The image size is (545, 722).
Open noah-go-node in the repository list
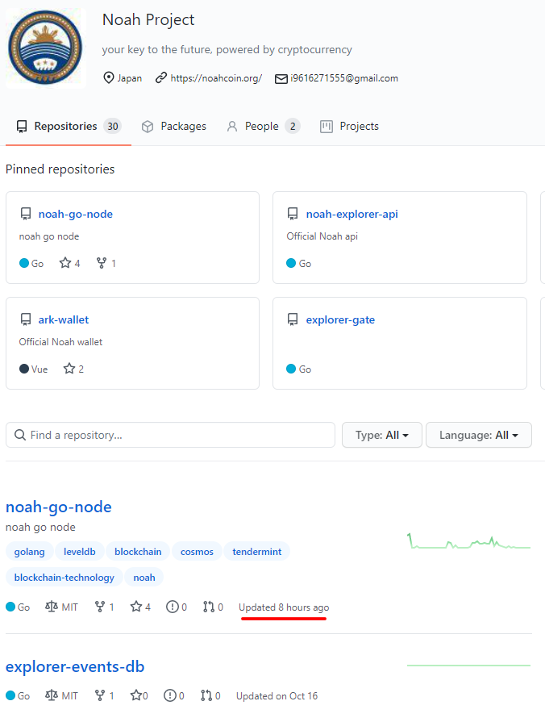(59, 507)
